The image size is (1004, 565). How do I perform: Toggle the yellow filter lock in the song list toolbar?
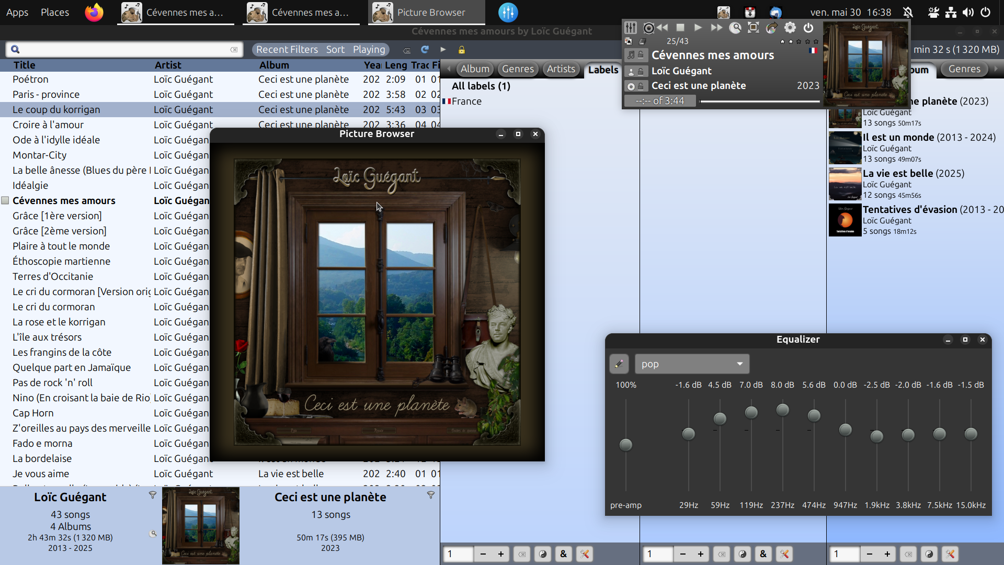pos(462,50)
